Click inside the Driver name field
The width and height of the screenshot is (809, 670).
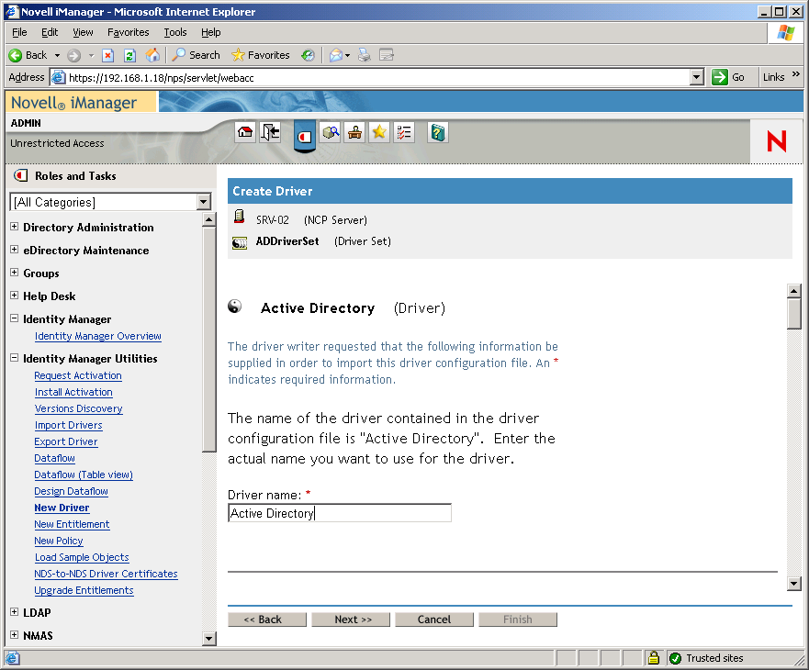tap(339, 513)
